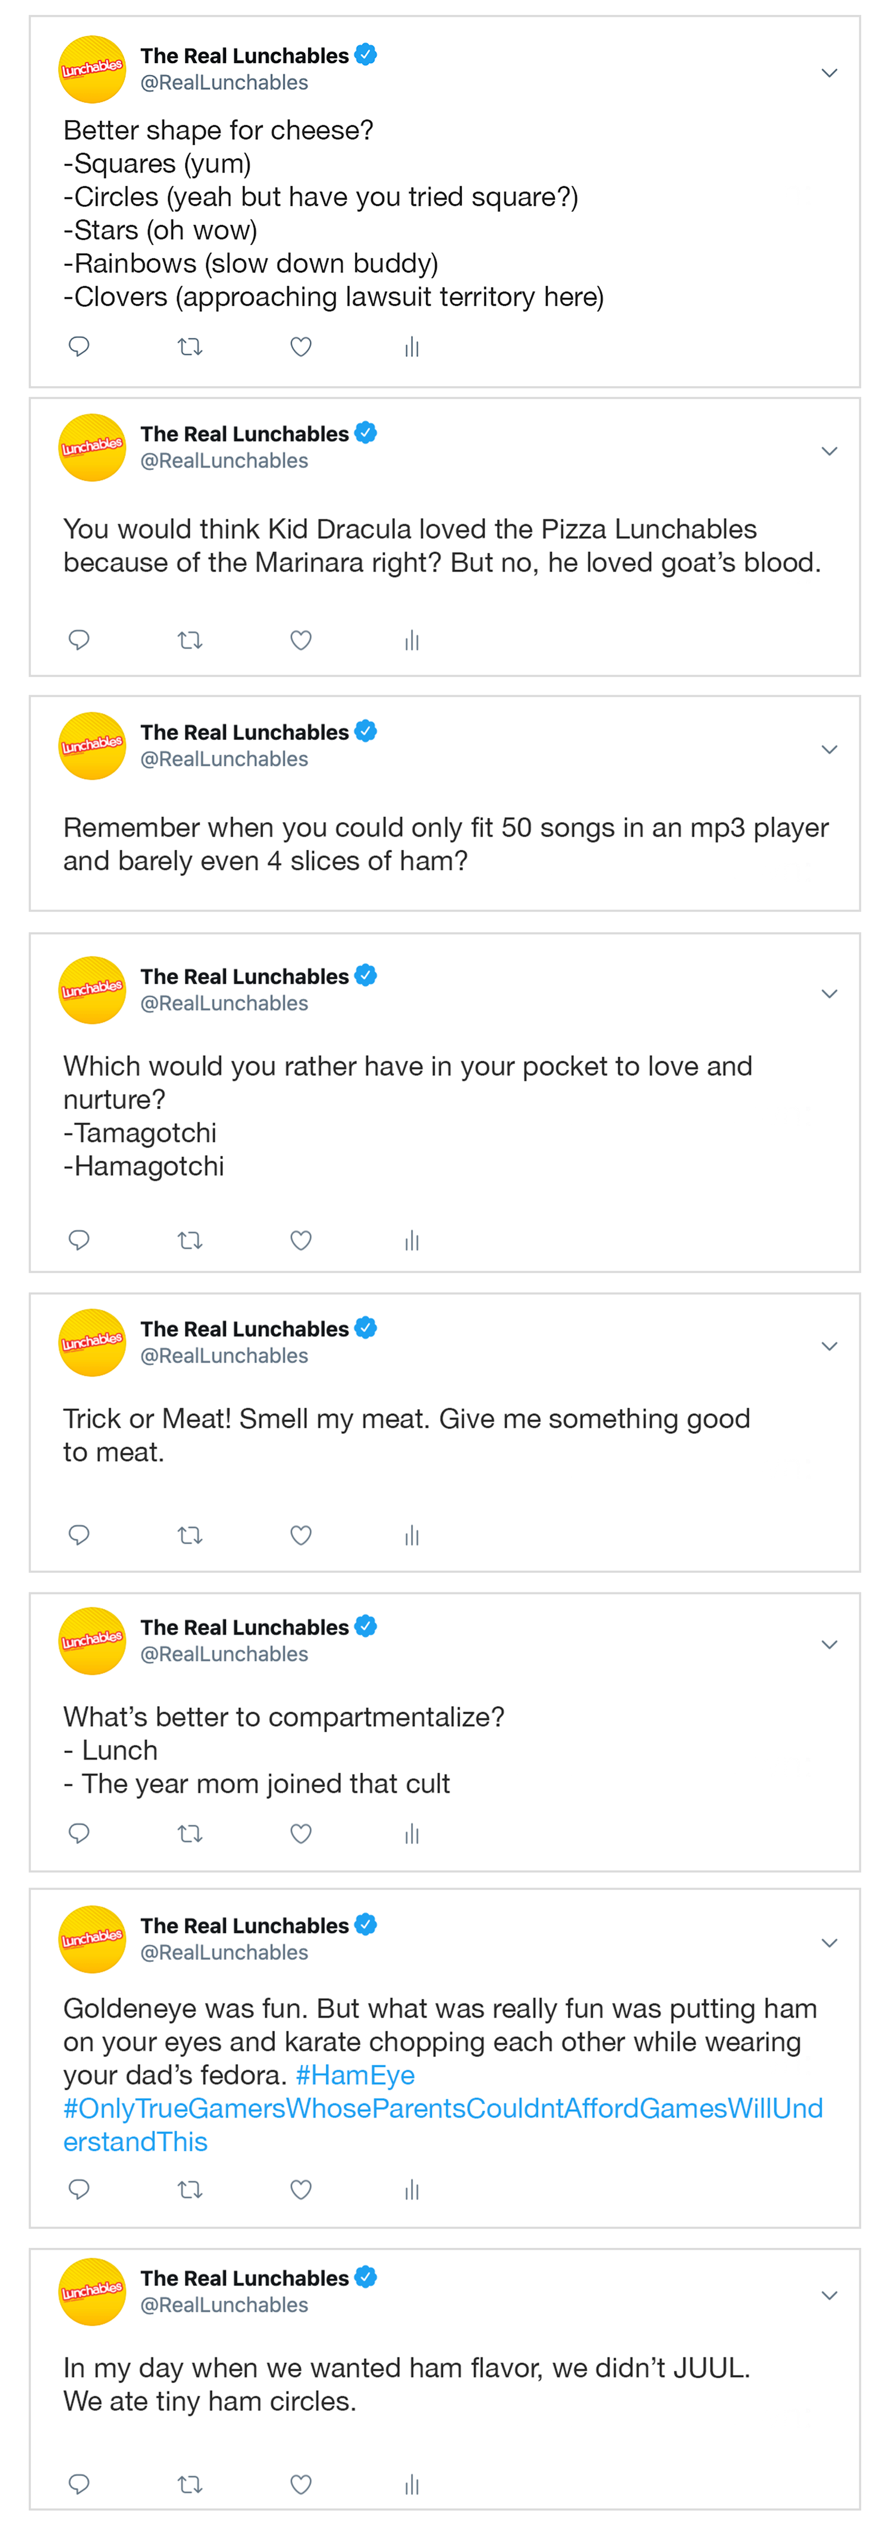Retweet the Goldeneye ham tweet
The width and height of the screenshot is (892, 2521).
(x=190, y=2189)
